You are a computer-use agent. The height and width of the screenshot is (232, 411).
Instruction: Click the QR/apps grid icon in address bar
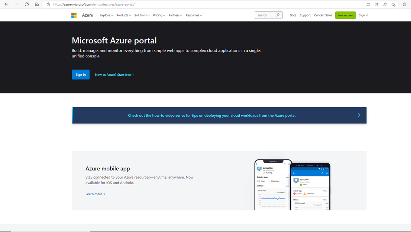click(x=377, y=4)
